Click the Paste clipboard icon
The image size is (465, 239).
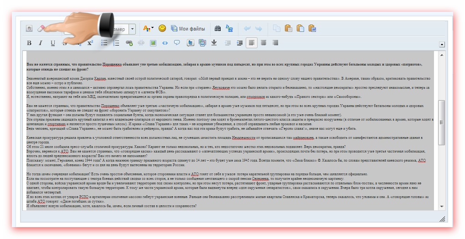[288, 28]
